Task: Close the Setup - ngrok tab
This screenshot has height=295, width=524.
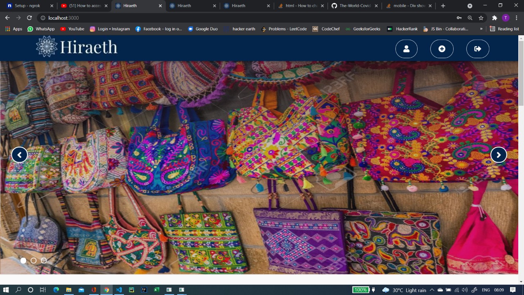Action: click(52, 6)
